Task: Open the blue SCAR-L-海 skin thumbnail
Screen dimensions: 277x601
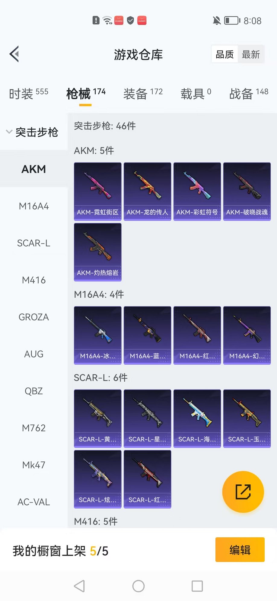Action: tap(197, 418)
